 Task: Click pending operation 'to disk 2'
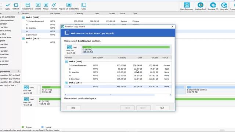coord(8,85)
